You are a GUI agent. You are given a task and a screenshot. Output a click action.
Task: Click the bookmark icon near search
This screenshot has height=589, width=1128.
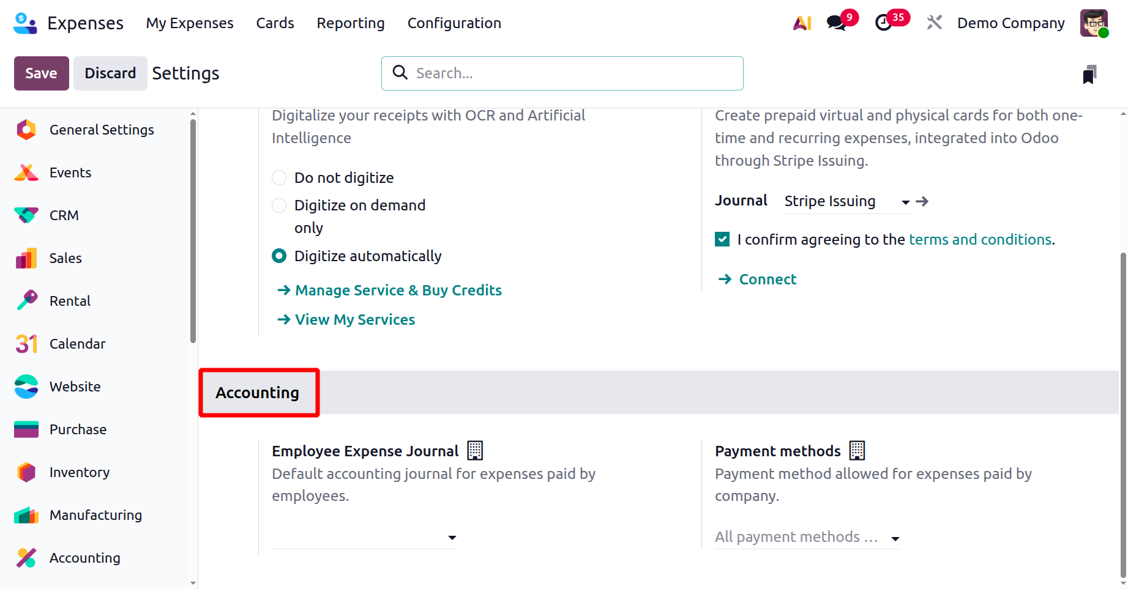pyautogui.click(x=1089, y=75)
